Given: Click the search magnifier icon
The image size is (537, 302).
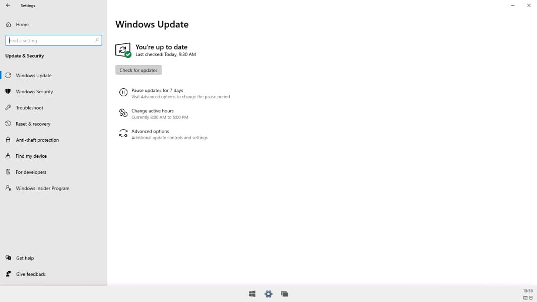Looking at the screenshot, I should (97, 40).
